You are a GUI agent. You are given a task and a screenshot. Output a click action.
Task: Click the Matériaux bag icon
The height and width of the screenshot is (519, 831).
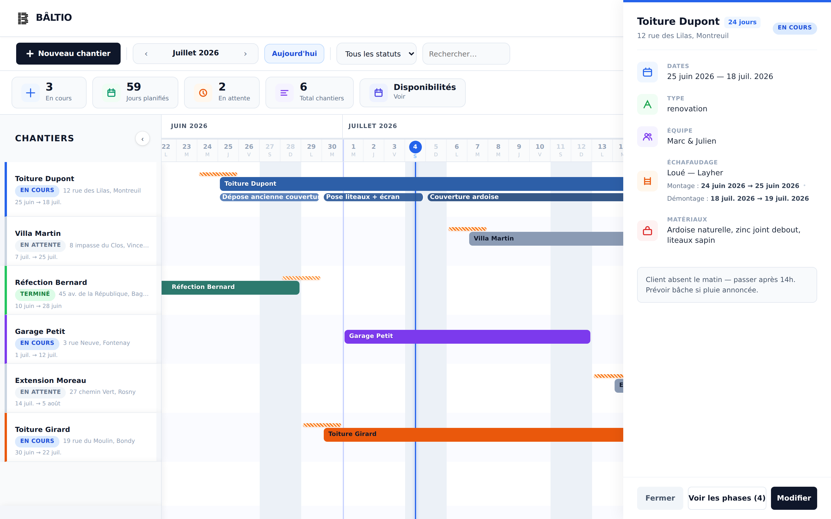coord(647,231)
